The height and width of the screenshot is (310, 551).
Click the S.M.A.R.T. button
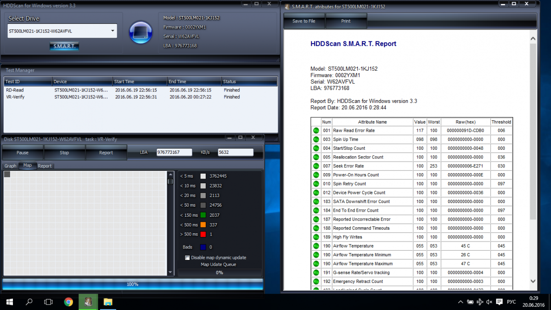click(64, 46)
